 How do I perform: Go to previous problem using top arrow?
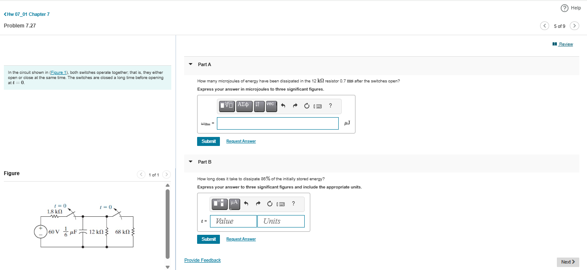(545, 26)
